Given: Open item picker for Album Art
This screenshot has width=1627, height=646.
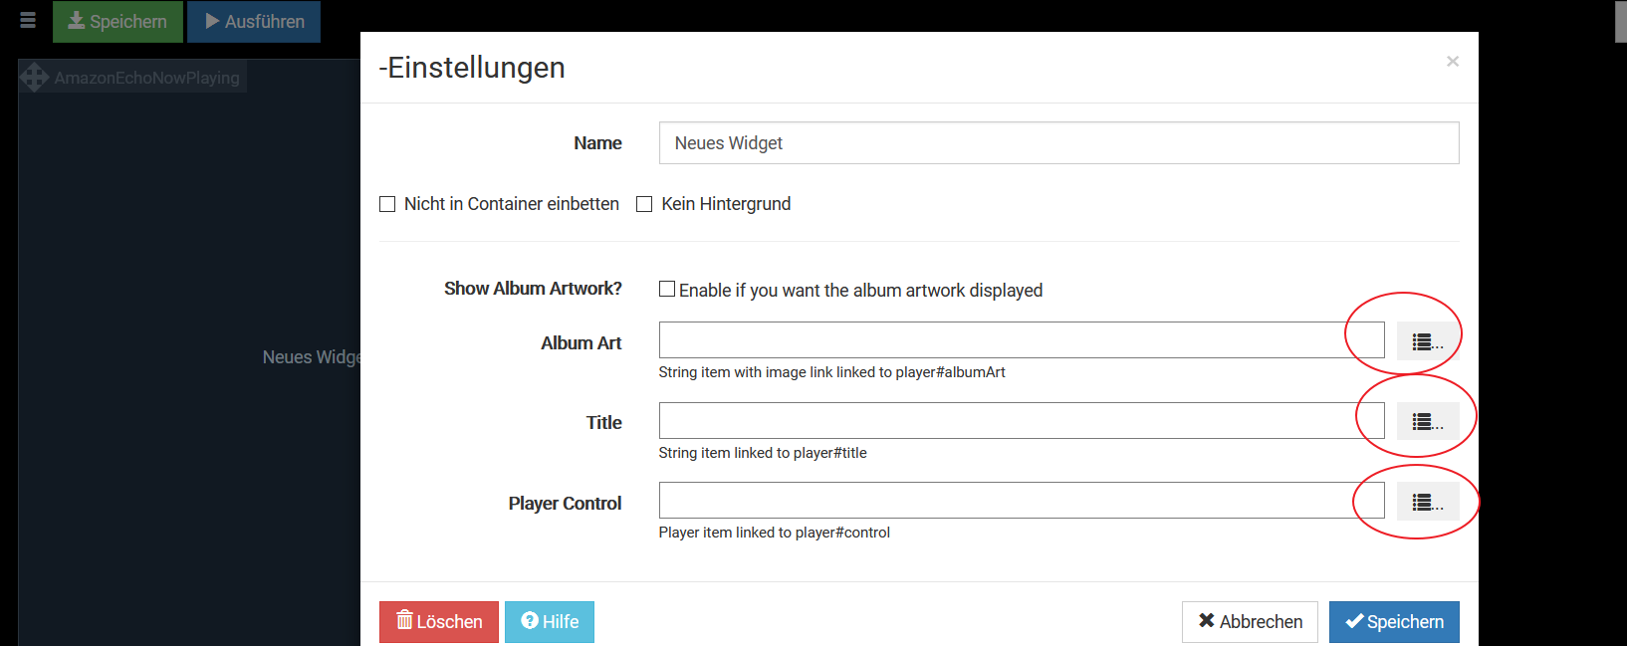Looking at the screenshot, I should (1428, 341).
